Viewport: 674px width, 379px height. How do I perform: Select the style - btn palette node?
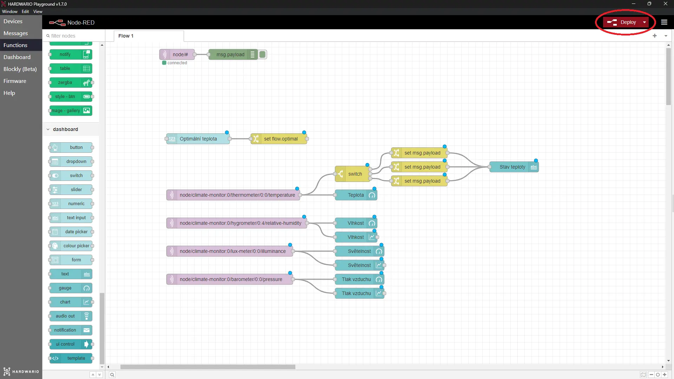71,97
